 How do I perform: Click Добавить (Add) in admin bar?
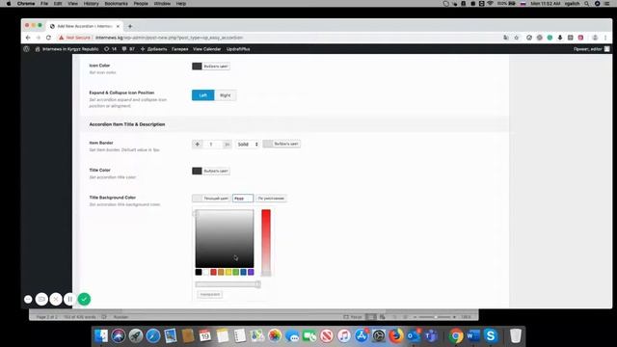[x=154, y=49]
